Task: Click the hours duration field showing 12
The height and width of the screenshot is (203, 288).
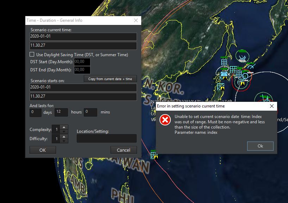Action: point(61,112)
